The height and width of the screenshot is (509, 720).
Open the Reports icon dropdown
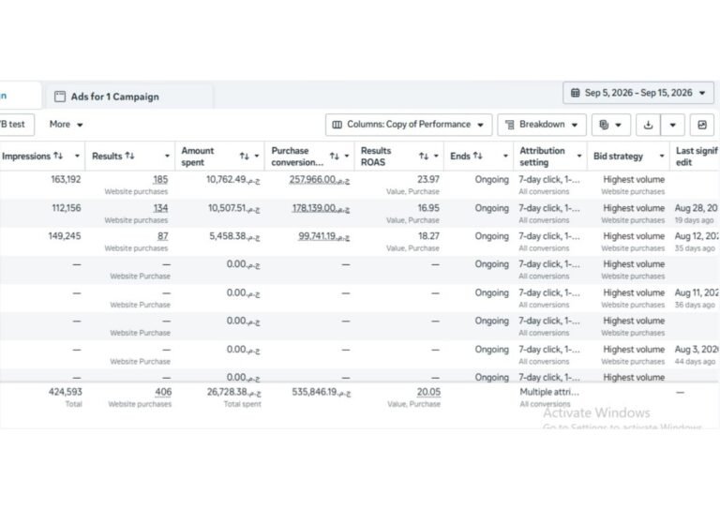click(610, 125)
